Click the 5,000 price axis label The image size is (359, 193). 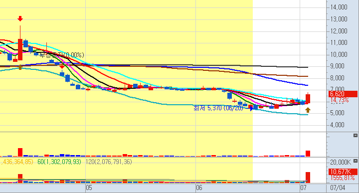coord(337,113)
